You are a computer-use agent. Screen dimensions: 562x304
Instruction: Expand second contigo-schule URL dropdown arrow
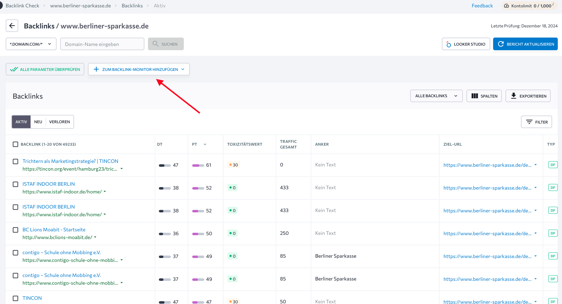coord(122,283)
